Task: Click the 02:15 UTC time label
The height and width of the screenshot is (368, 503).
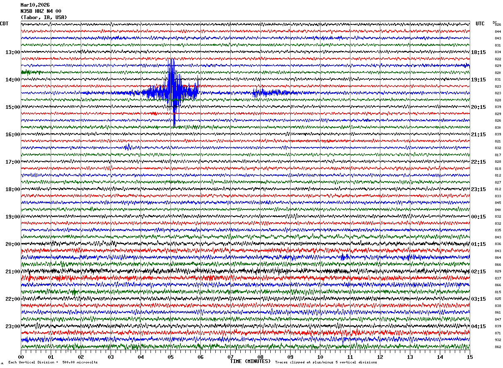Action: pos(478,272)
